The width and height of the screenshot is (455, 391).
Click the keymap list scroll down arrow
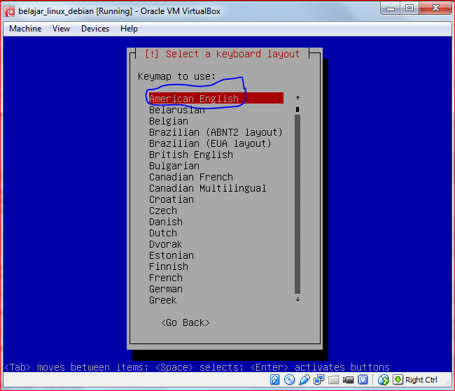(x=297, y=299)
